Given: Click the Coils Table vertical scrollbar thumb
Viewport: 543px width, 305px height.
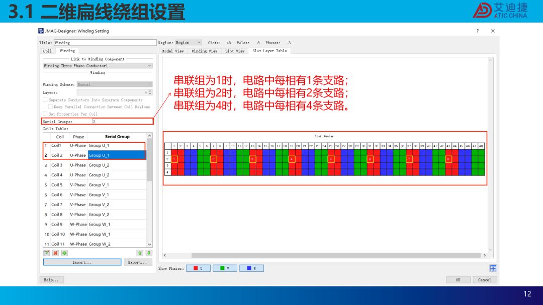Looking at the screenshot, I should [x=150, y=160].
